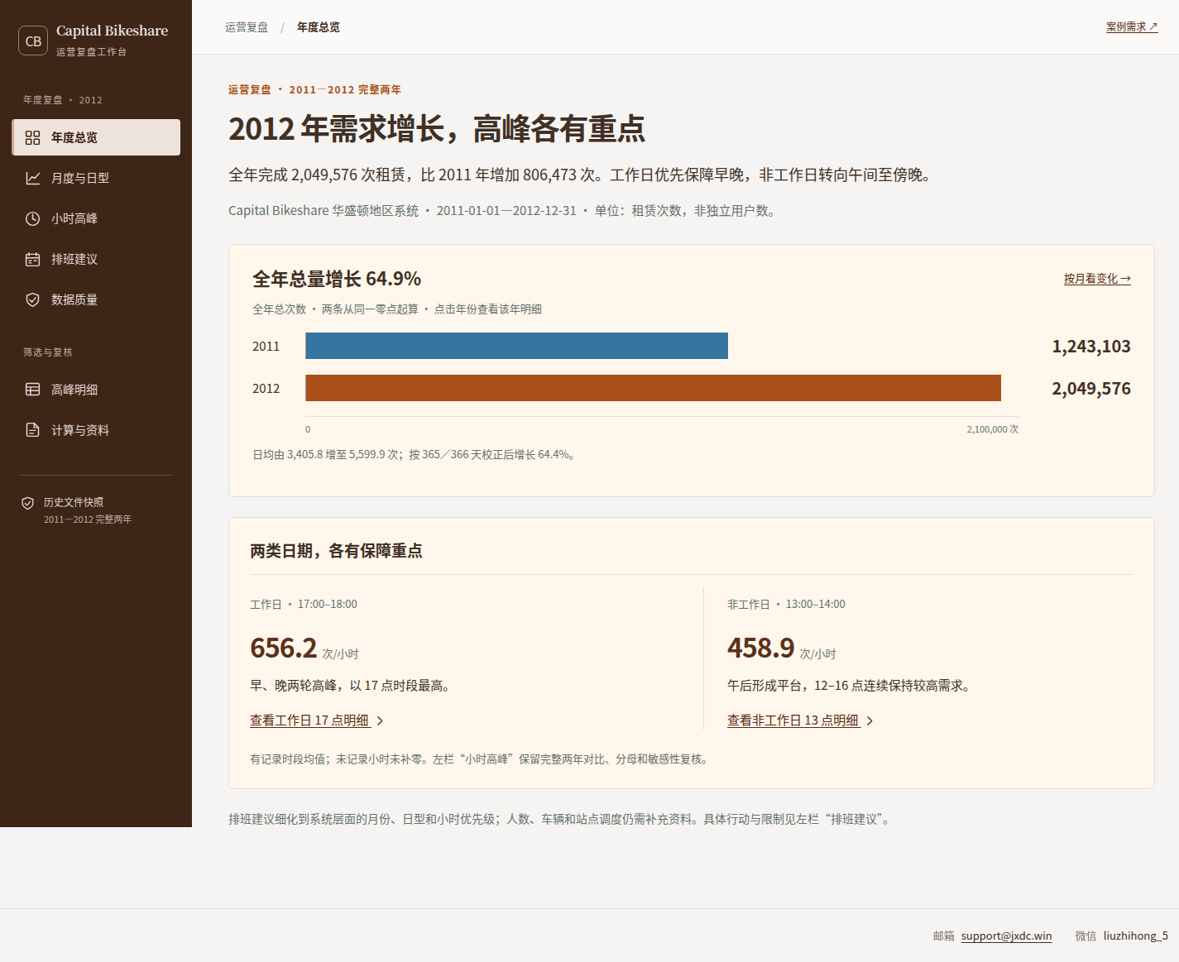1179x962 pixels.
Task: Click the 458.9 non-workday peak figure
Action: click(x=760, y=648)
